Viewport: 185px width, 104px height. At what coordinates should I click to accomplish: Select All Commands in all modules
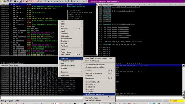click(x=99, y=65)
